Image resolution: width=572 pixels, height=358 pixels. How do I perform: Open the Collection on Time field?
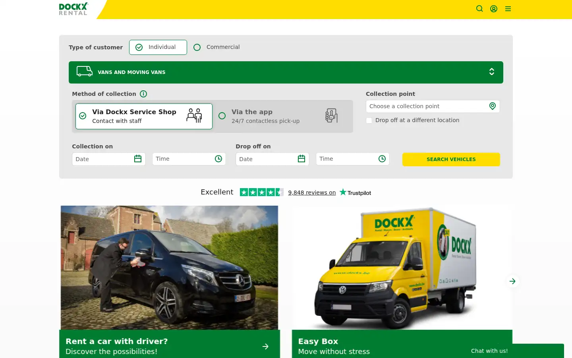point(189,159)
